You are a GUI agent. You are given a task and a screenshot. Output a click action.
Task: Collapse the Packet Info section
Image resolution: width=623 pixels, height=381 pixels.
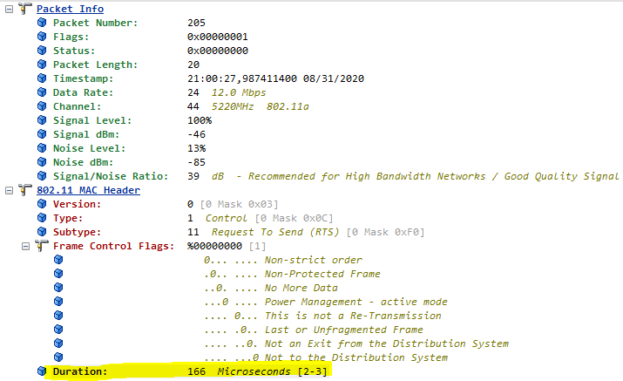(7, 9)
